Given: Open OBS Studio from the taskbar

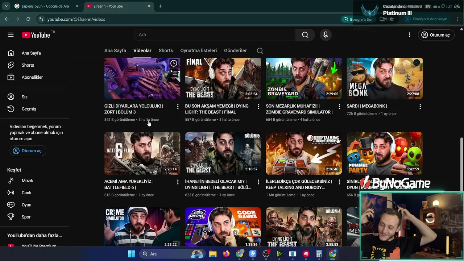Looking at the screenshot, I should [x=266, y=254].
